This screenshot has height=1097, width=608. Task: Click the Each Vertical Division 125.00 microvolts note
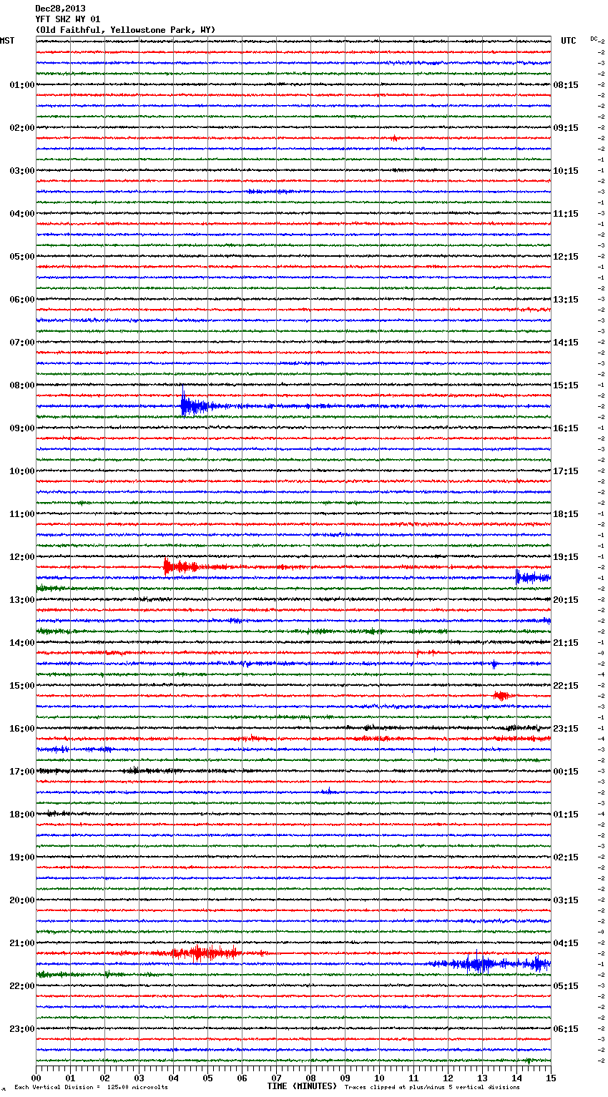(x=91, y=1087)
